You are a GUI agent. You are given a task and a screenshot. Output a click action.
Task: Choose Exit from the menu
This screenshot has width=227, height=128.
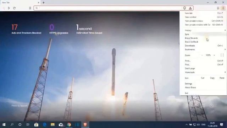203,93
